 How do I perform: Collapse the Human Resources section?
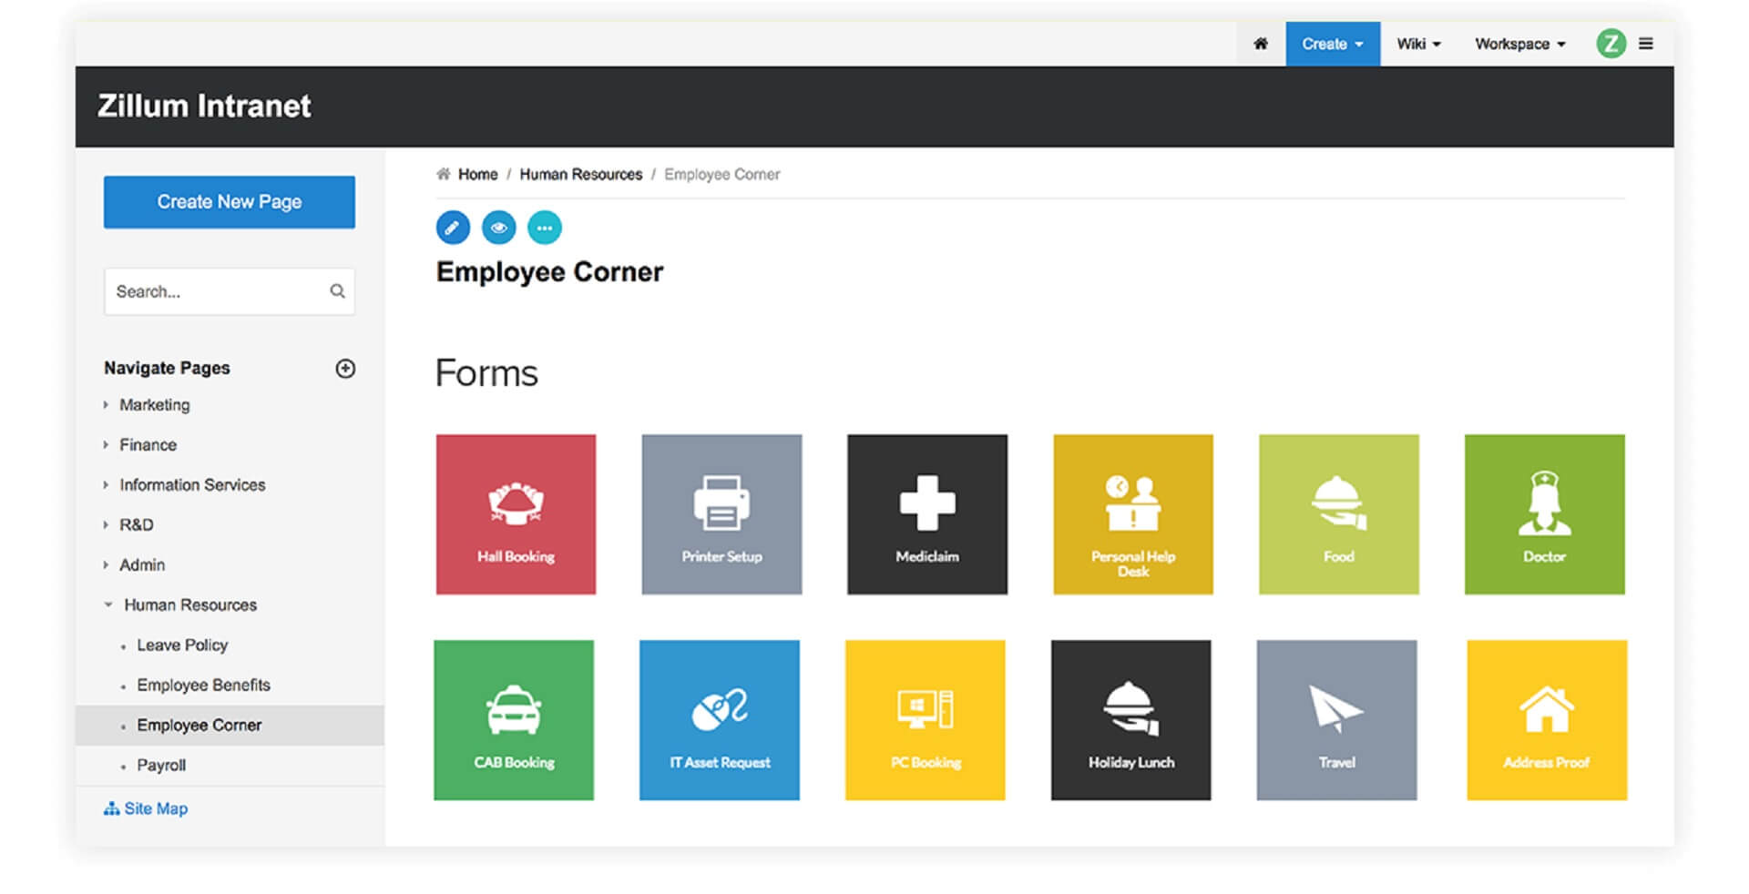(108, 604)
